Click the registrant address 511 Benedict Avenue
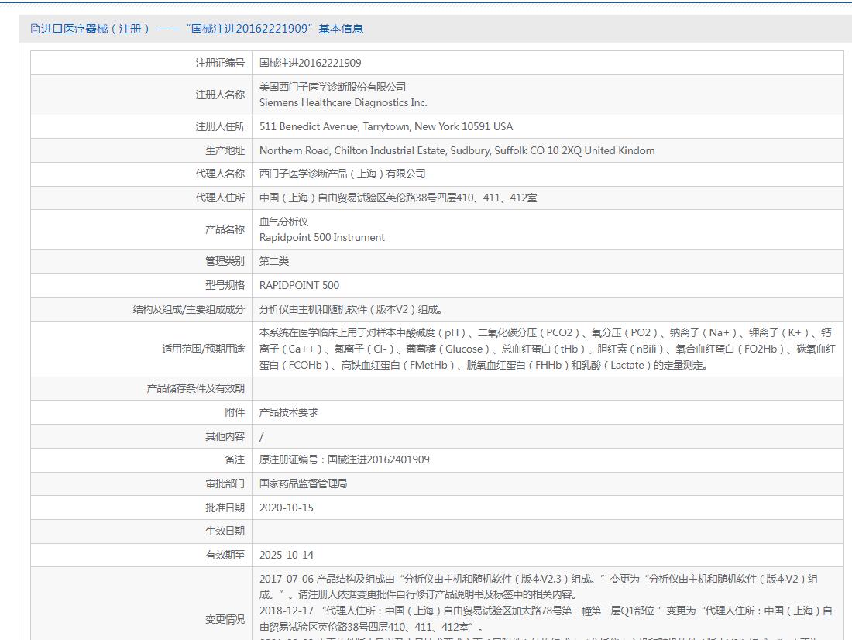This screenshot has width=852, height=640. [x=386, y=126]
